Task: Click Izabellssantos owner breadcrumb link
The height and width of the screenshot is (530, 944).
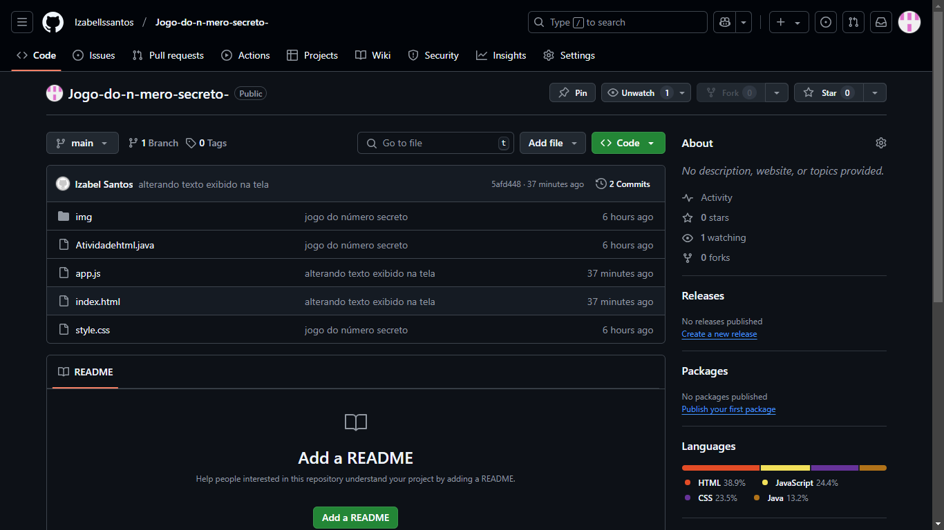Action: pyautogui.click(x=104, y=22)
